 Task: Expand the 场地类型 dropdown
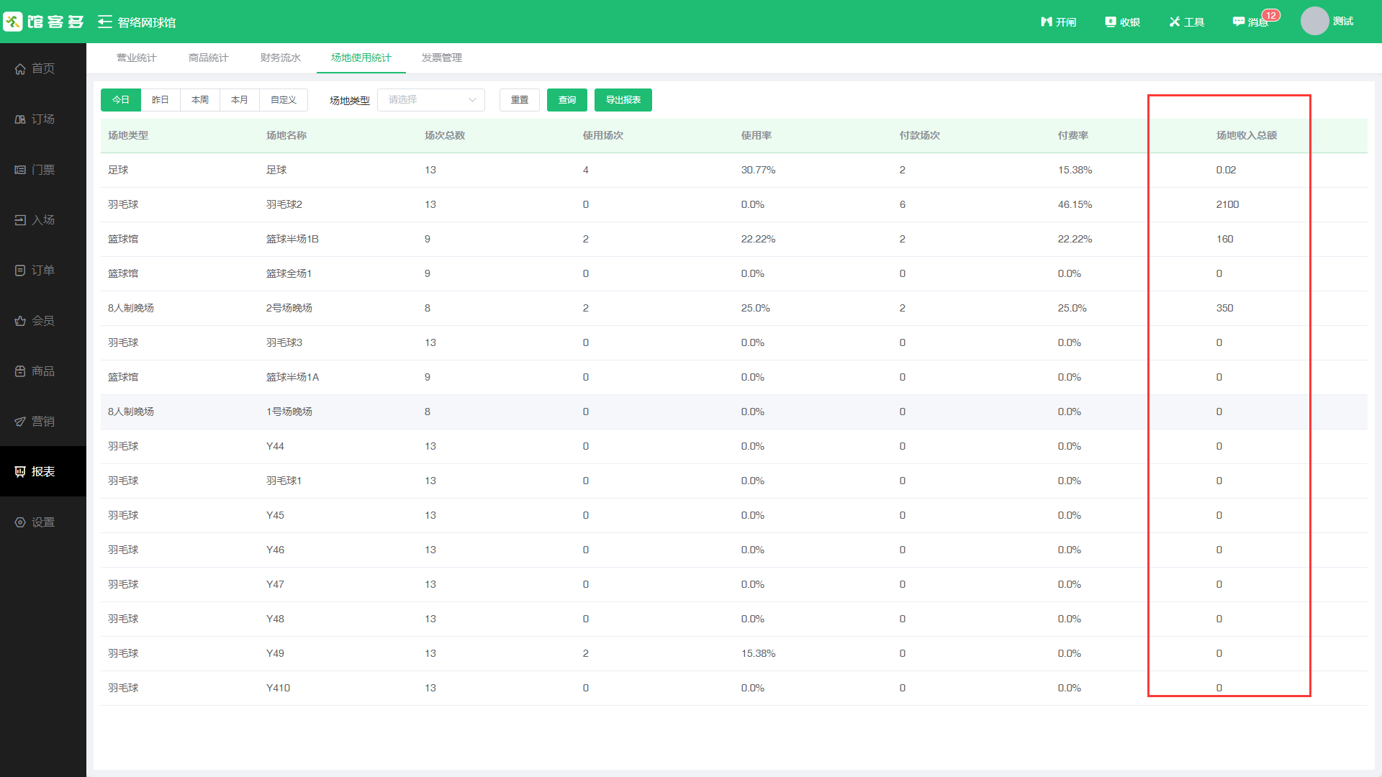tap(431, 100)
